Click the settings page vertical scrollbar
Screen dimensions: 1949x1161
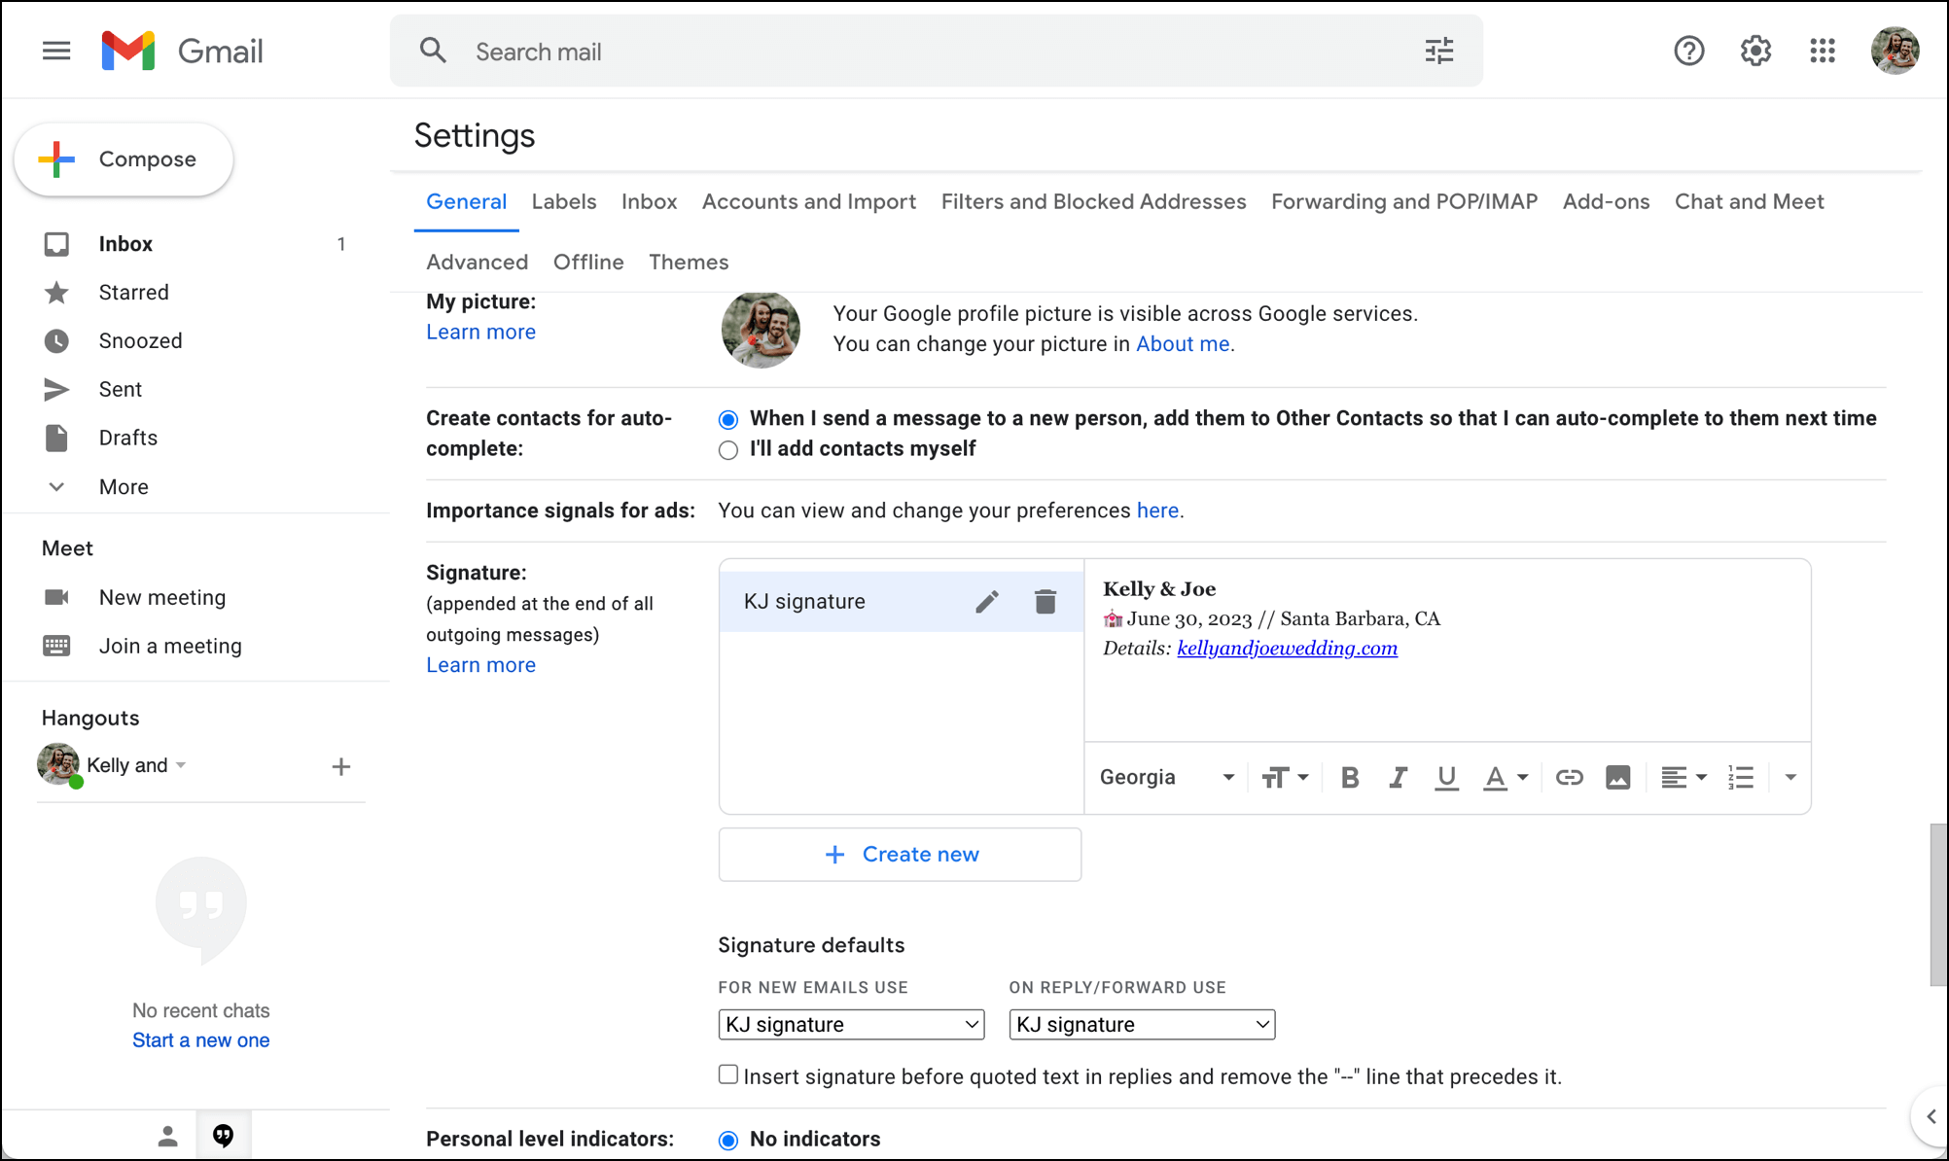coord(1938,904)
